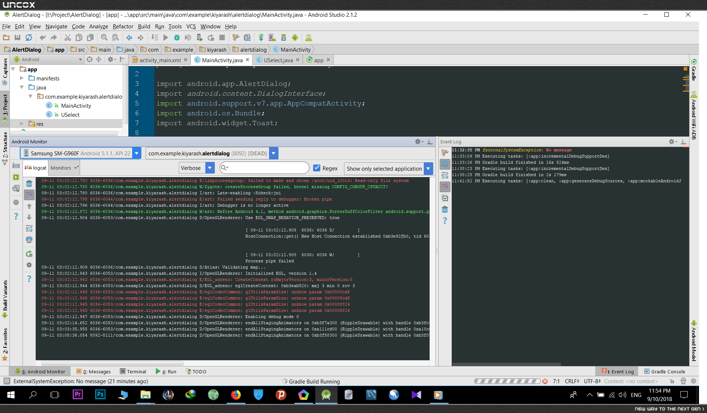Open the Refactor menu
This screenshot has height=413, width=707.
(x=123, y=26)
